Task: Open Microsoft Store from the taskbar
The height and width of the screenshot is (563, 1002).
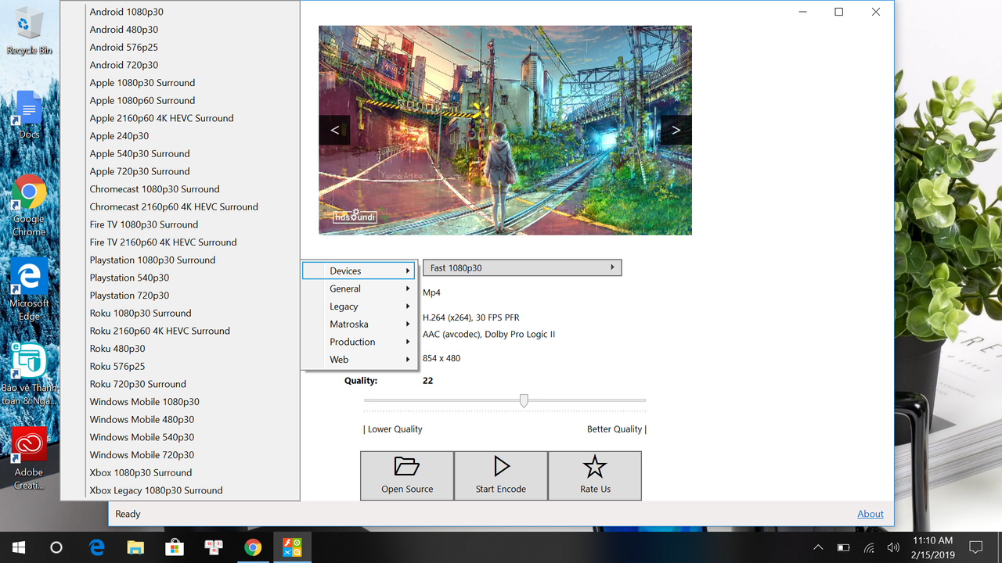Action: coord(175,547)
